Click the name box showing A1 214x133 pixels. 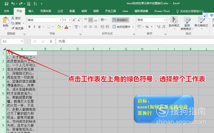click(x=13, y=41)
